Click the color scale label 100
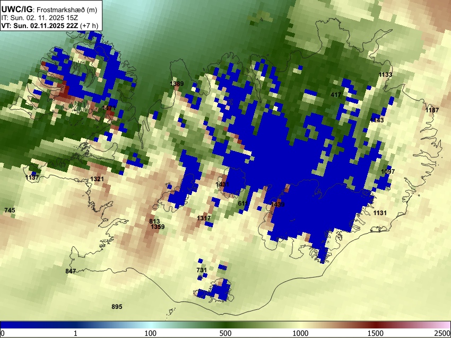The height and width of the screenshot is (338, 451). (x=151, y=333)
